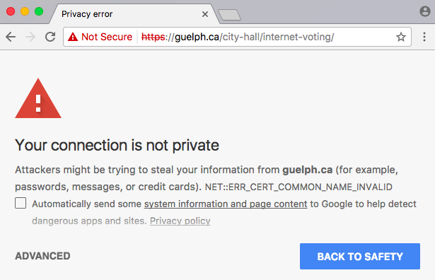Click the large red warning triangle

coord(38,98)
